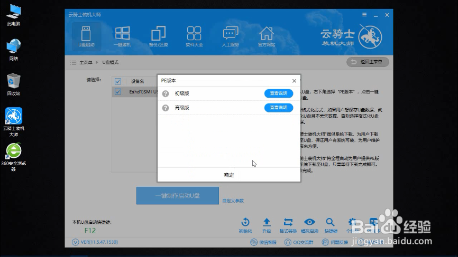The height and width of the screenshot is (257, 458).
Task: Select 云骑士装机大师 desktop shortcut
Action: click(14, 122)
